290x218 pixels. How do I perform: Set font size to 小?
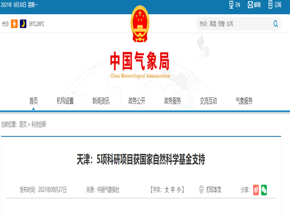pyautogui.click(x=179, y=190)
